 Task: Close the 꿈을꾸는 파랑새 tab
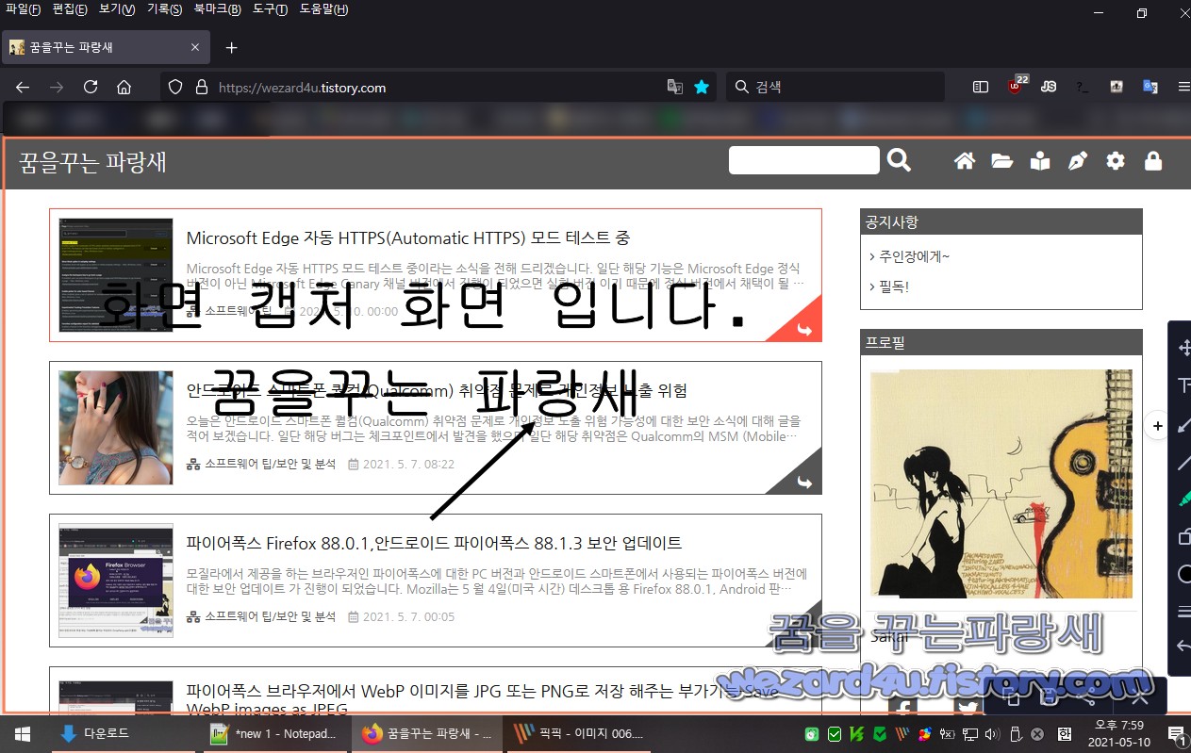195,47
